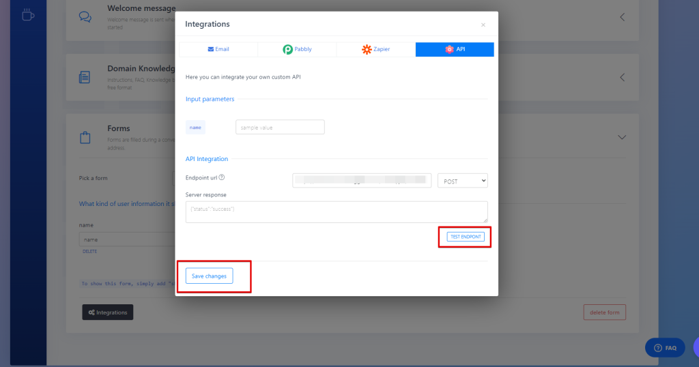Click the Endpoint url input field

pos(361,180)
